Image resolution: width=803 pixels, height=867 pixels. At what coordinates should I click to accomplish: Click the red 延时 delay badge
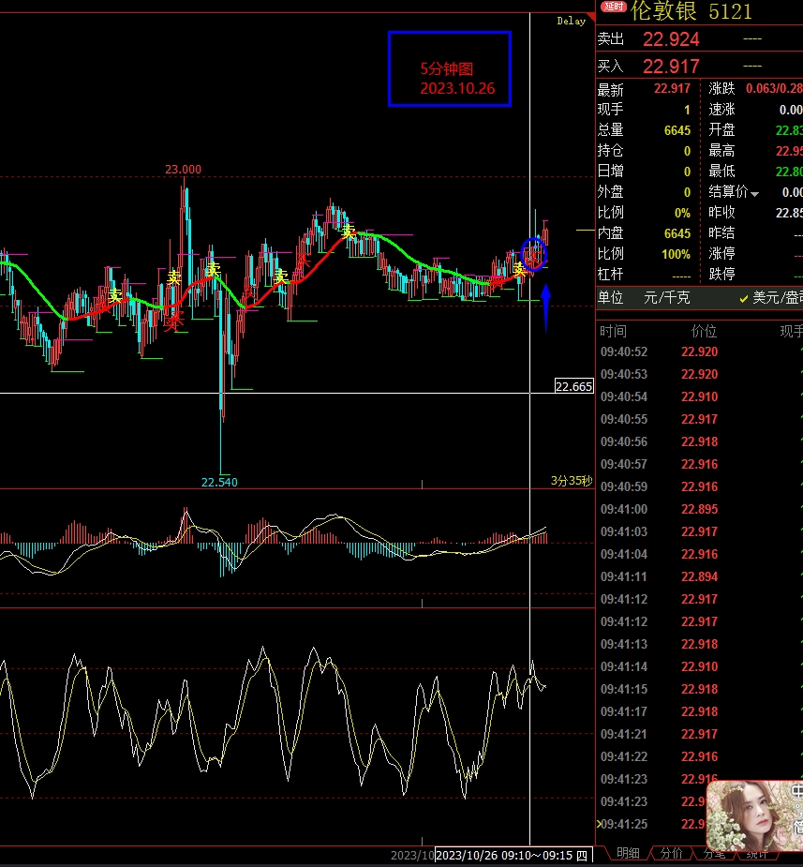pos(613,7)
